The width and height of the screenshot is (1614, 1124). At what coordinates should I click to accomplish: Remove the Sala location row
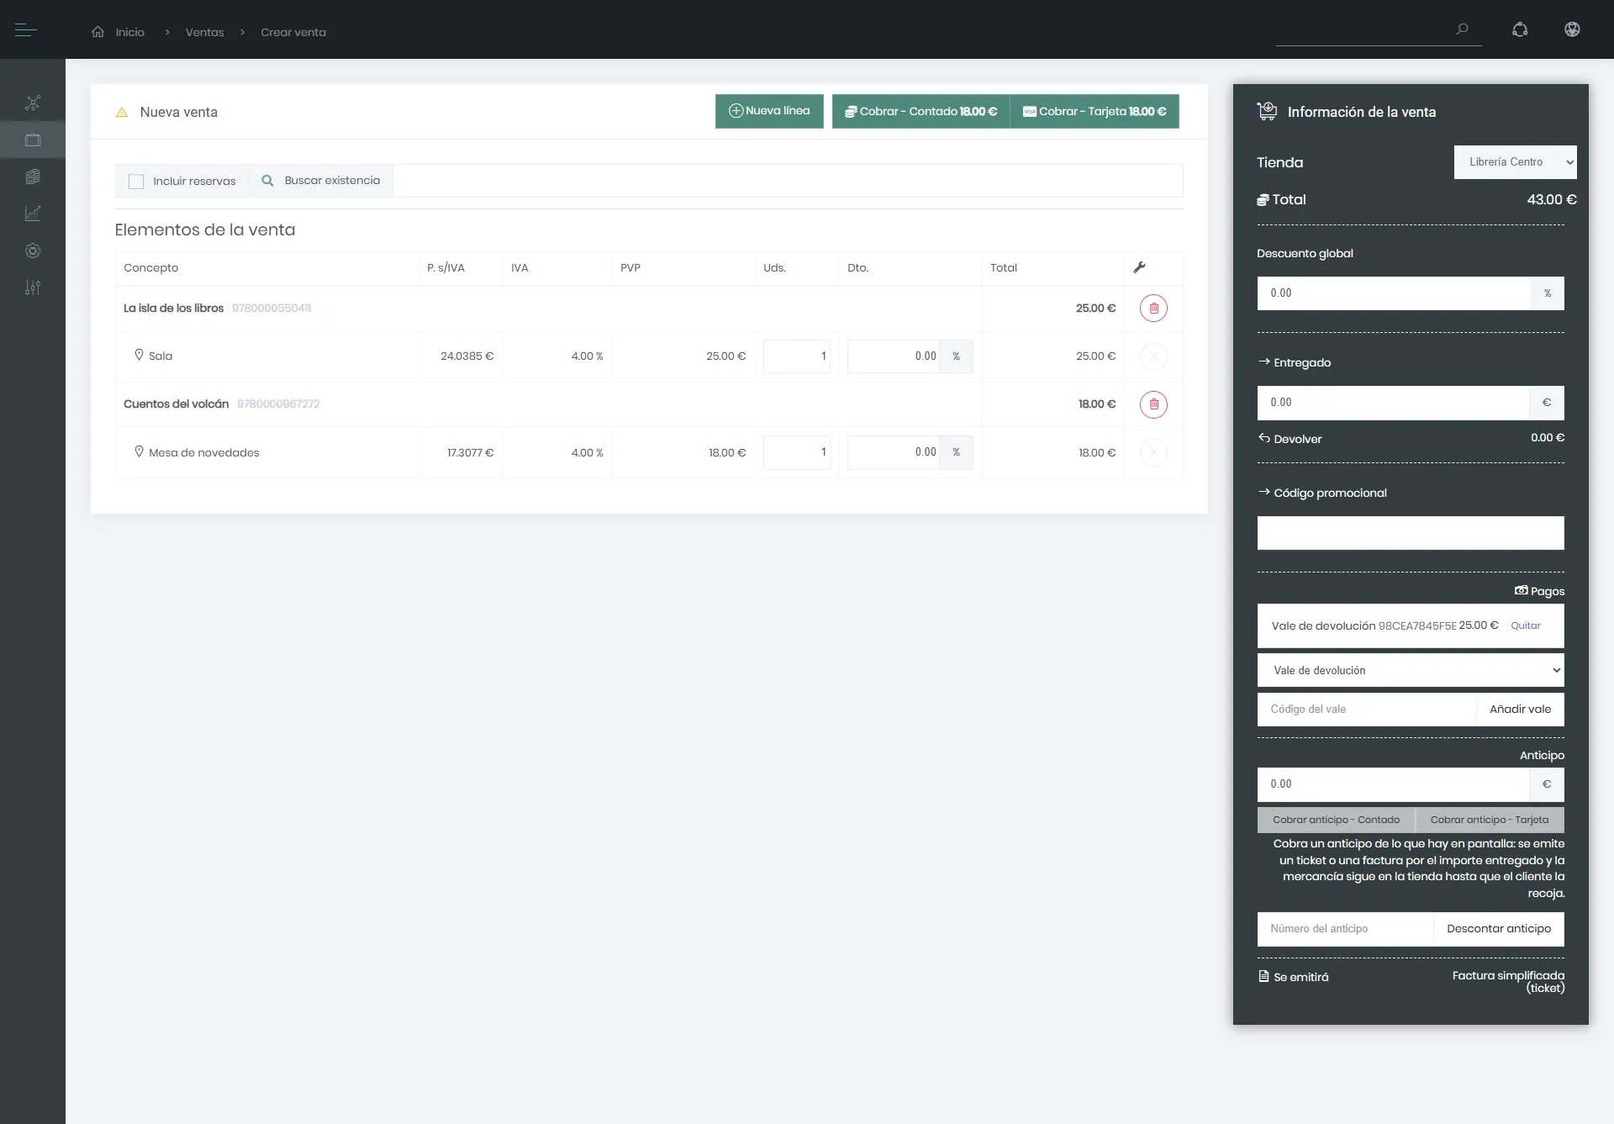pyautogui.click(x=1153, y=356)
